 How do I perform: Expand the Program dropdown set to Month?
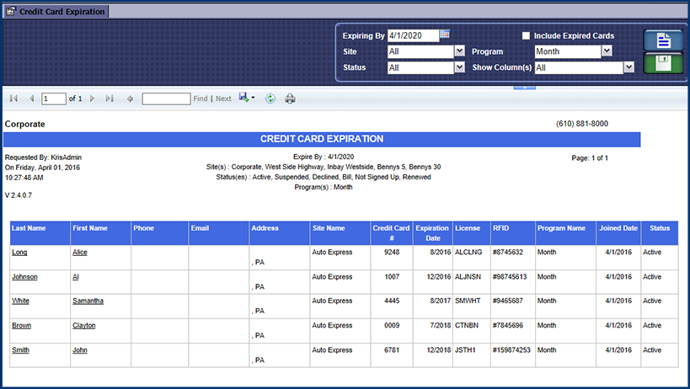click(x=607, y=51)
